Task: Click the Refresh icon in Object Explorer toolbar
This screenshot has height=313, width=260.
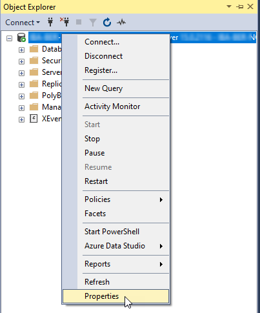Action: click(107, 22)
